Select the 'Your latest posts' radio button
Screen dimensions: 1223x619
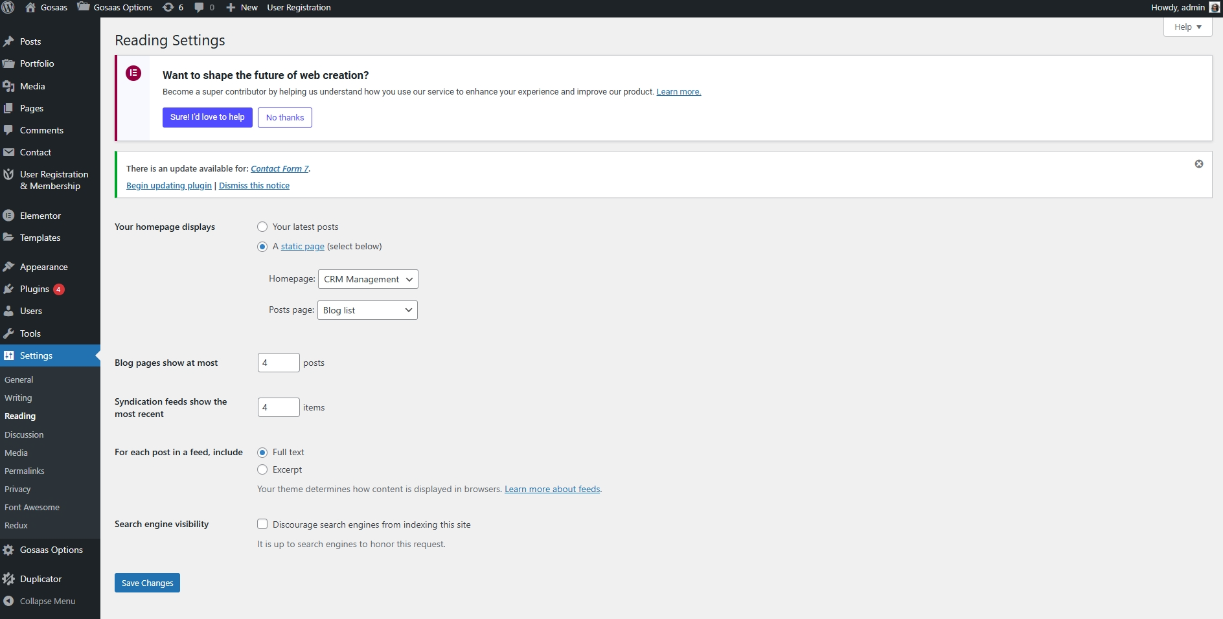click(x=262, y=227)
